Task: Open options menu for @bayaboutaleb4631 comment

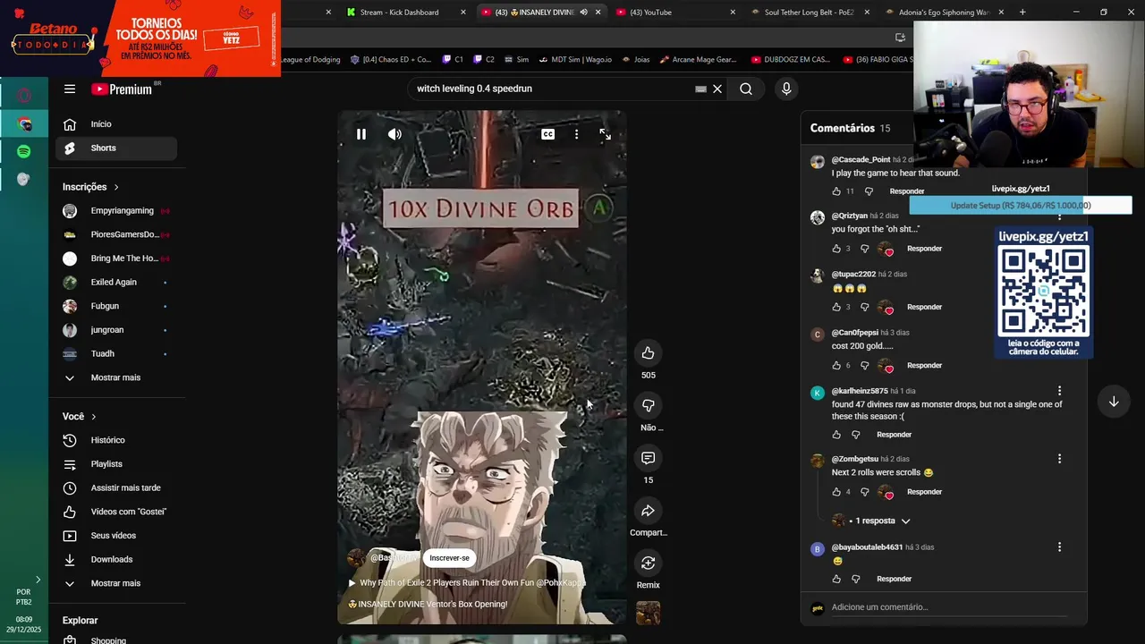Action: click(1059, 547)
